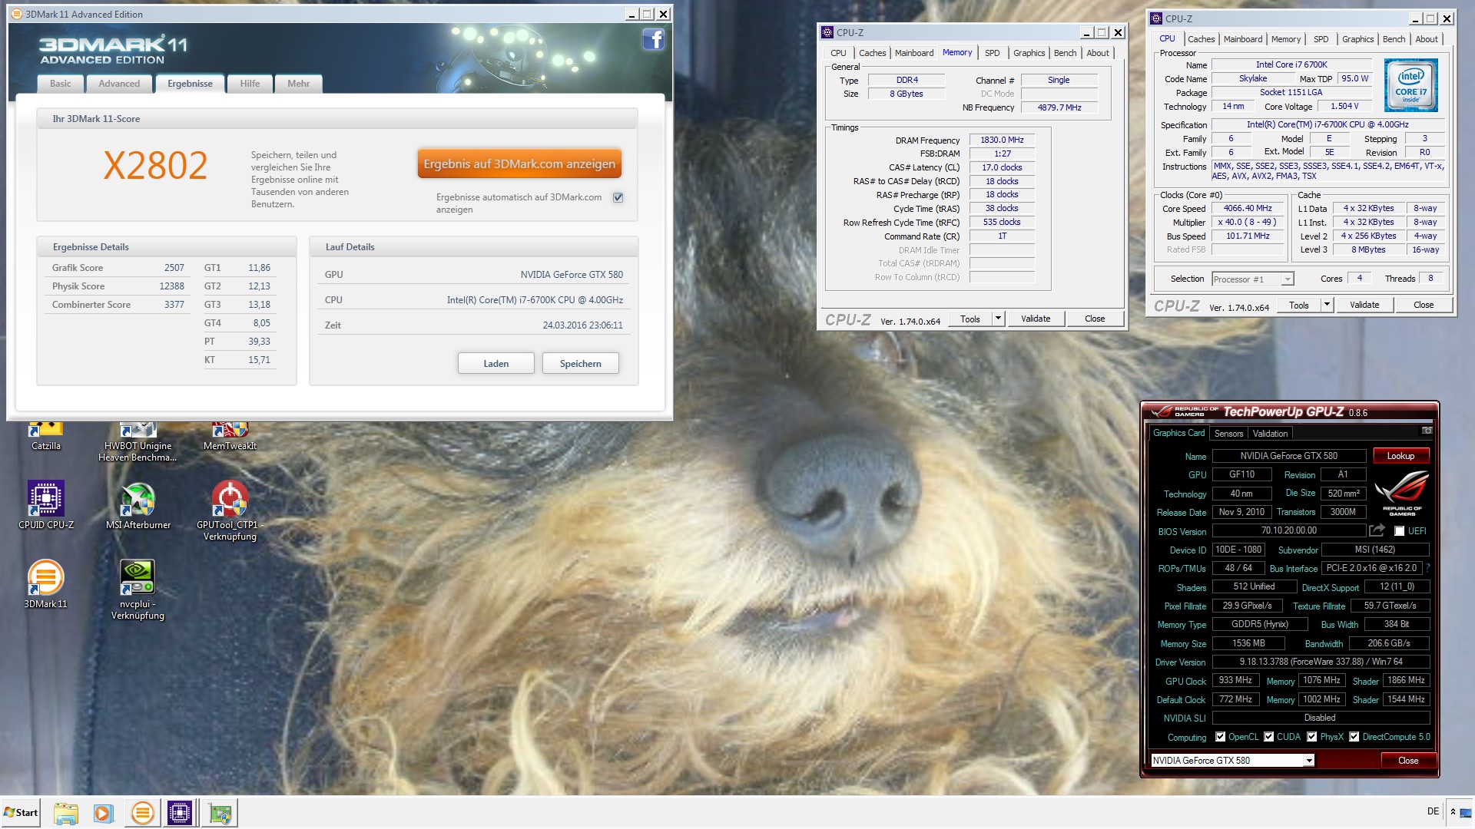Toggle the OpenCL checkbox in GPU-Z
The width and height of the screenshot is (1475, 829).
[x=1220, y=737]
